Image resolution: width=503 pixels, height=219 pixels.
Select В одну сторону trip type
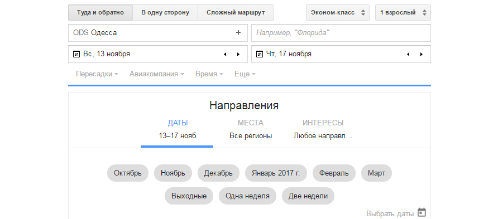(x=165, y=12)
